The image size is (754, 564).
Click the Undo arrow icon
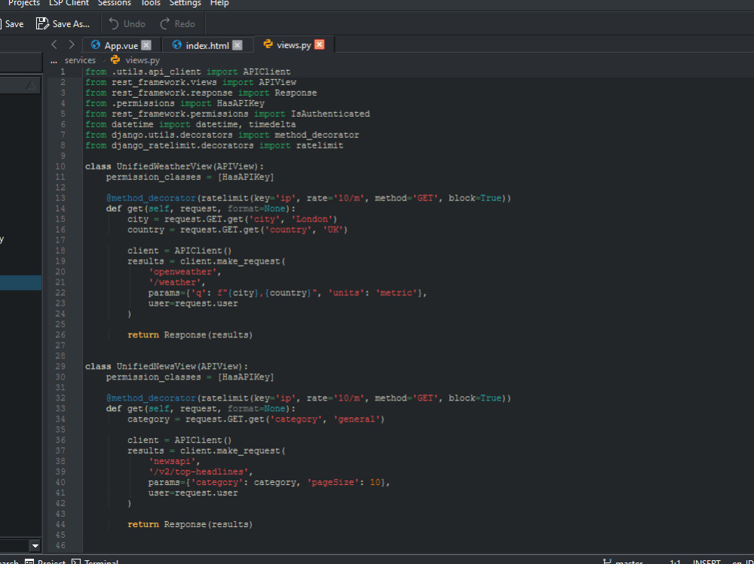tap(114, 23)
